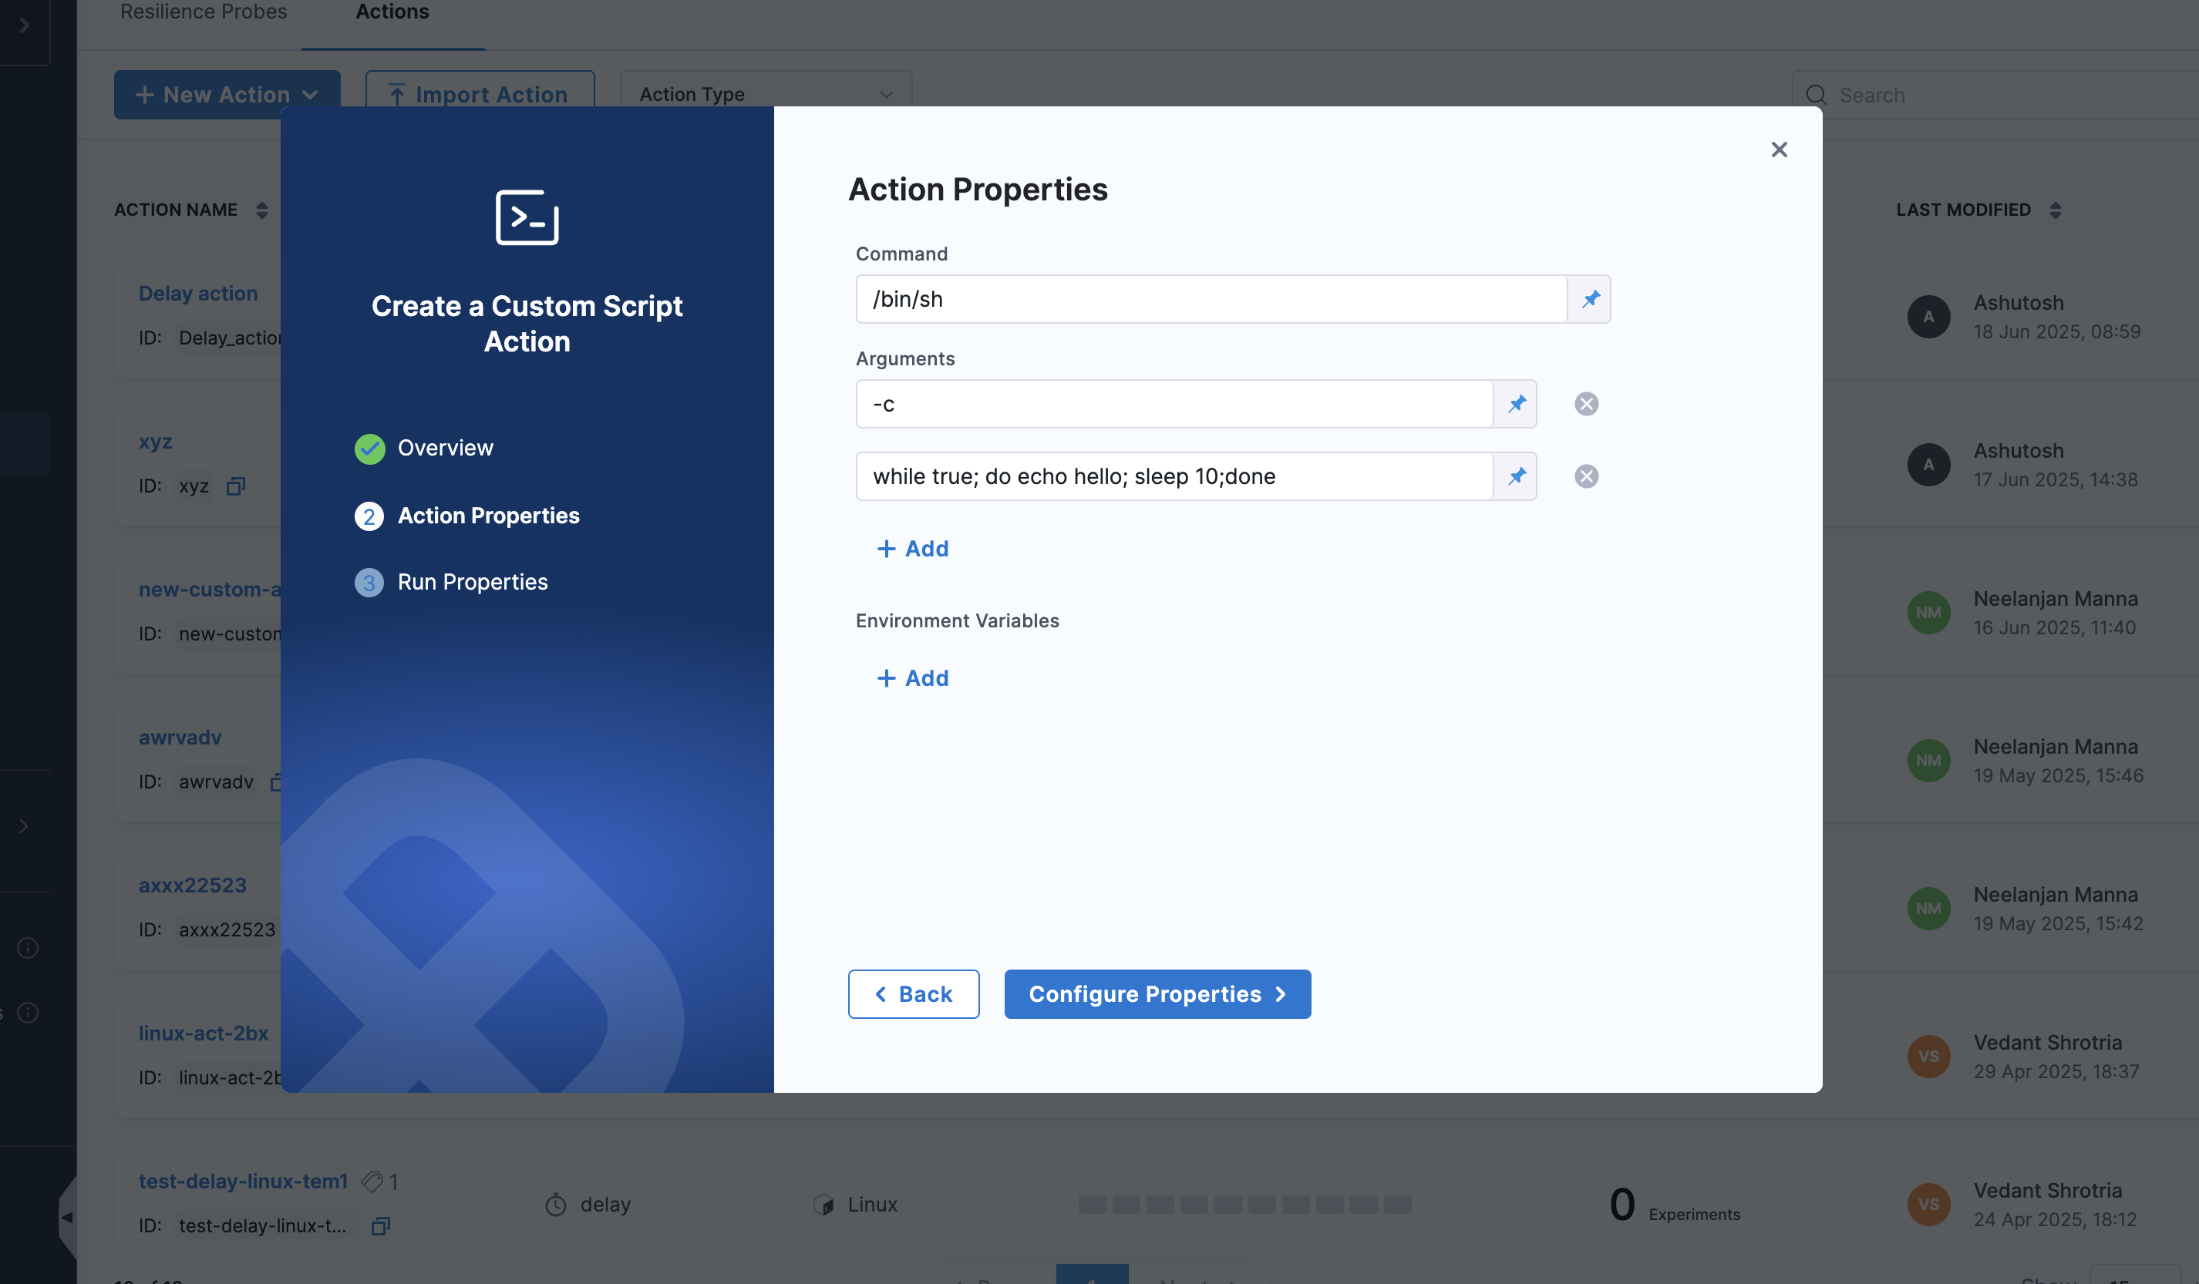The width and height of the screenshot is (2199, 1284).
Task: Copy the xyz action ID
Action: point(236,486)
